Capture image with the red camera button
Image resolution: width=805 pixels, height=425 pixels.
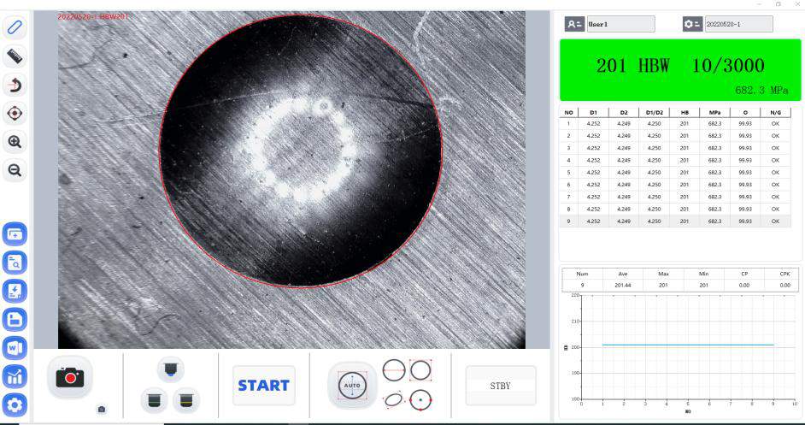[x=69, y=378]
